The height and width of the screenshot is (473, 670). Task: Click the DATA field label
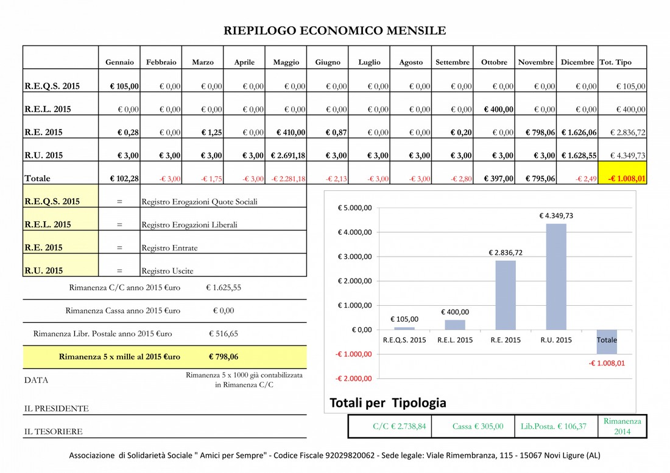[x=37, y=380]
